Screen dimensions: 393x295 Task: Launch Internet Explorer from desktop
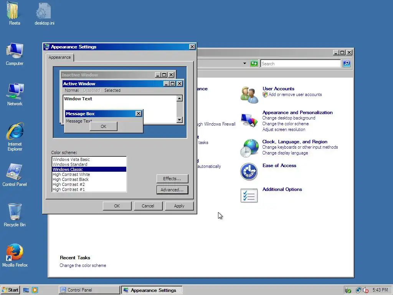point(15,131)
